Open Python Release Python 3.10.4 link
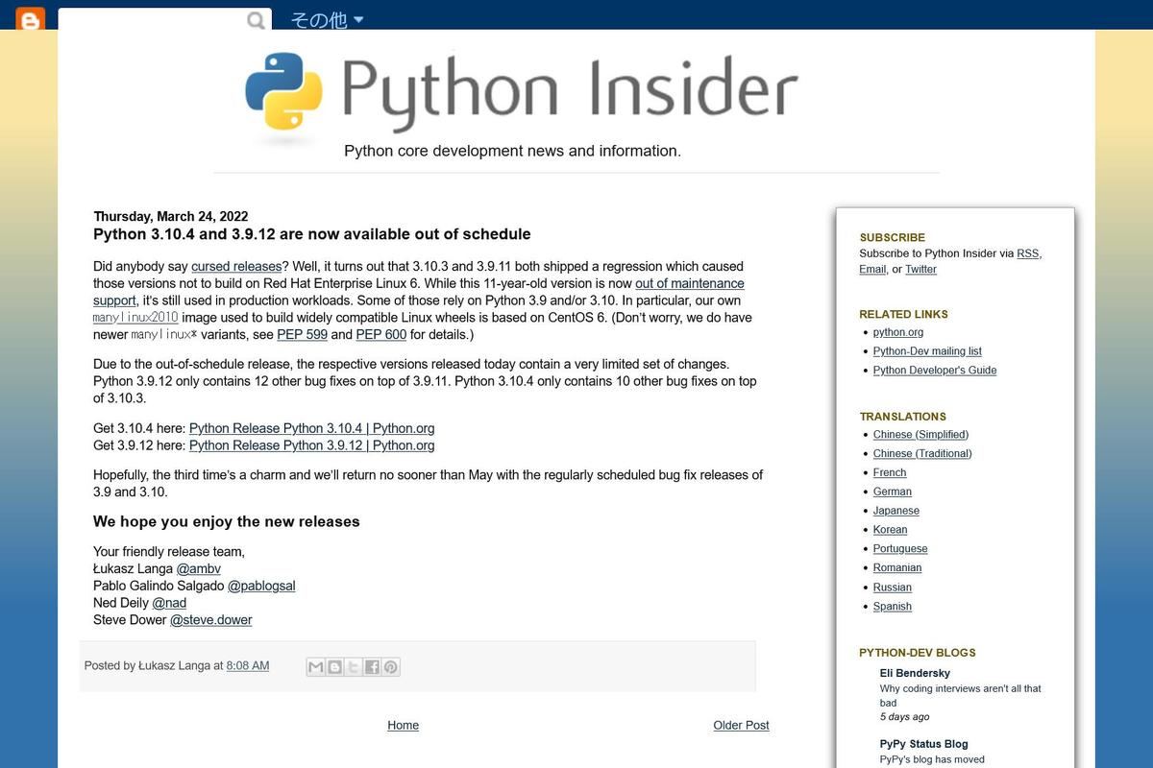This screenshot has width=1153, height=768. 311,428
